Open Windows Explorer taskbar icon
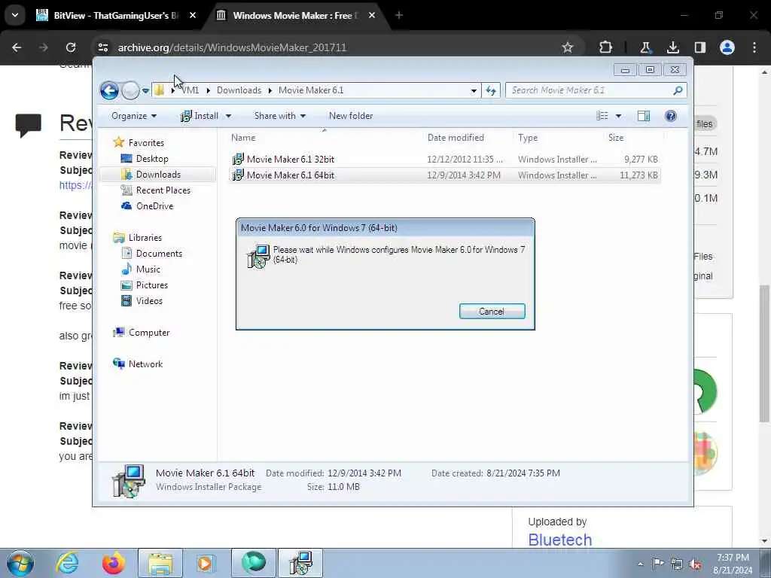Screen dimensions: 771x578 click(160, 563)
